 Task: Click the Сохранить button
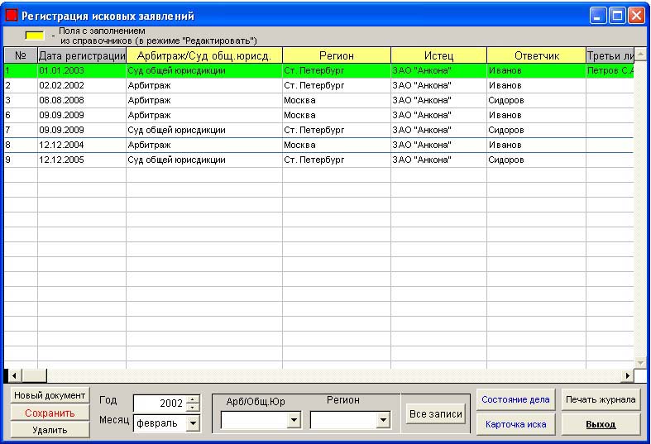click(x=50, y=413)
